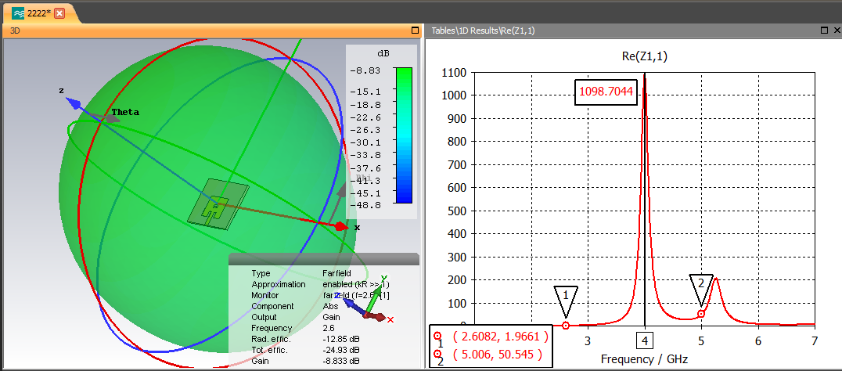842x371 pixels.
Task: Click the Gain -8.833 dB value
Action: [340, 362]
